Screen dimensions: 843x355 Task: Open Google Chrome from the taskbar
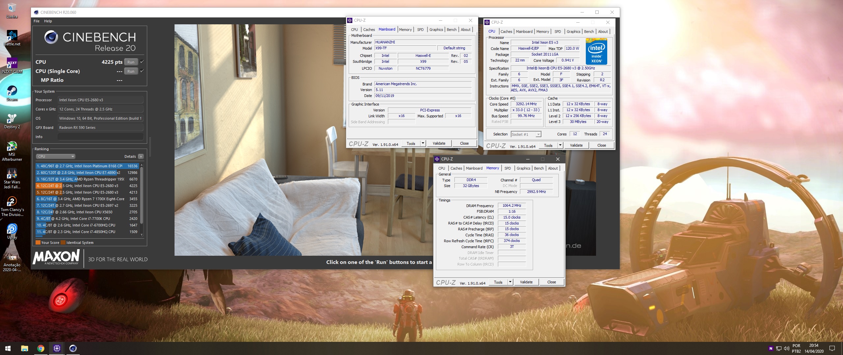tap(41, 348)
